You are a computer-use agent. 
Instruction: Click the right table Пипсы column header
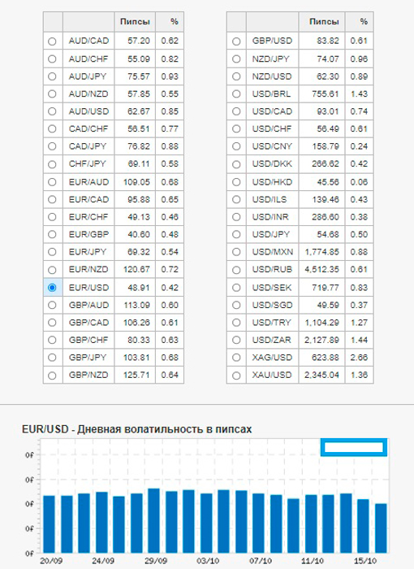coord(322,22)
